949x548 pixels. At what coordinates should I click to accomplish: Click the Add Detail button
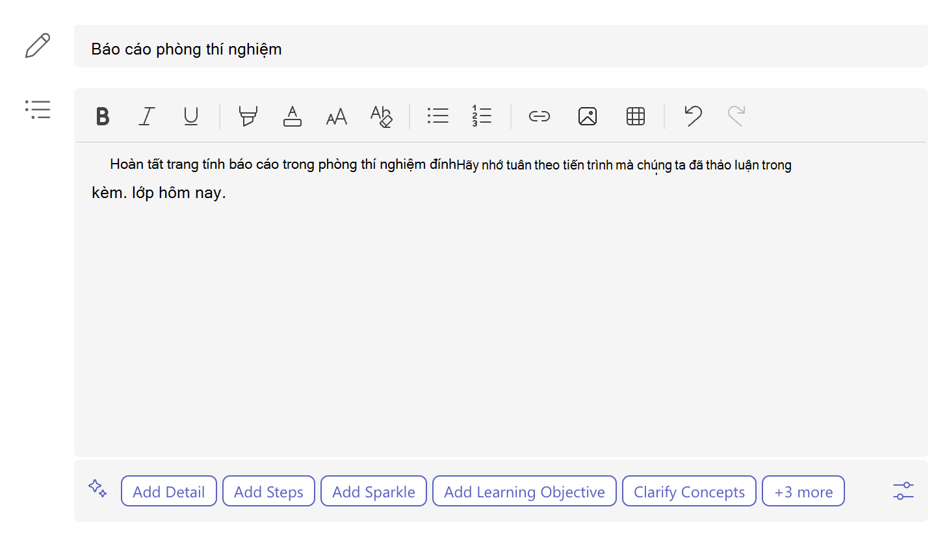tap(169, 492)
